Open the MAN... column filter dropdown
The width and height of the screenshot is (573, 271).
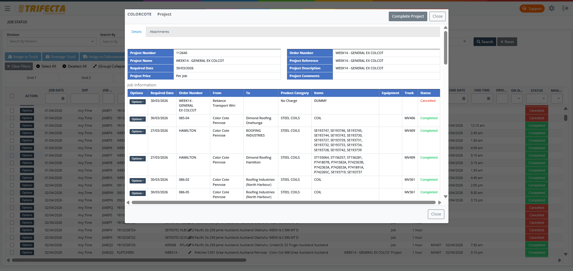(x=557, y=98)
